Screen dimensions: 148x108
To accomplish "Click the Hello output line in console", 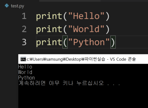I will coord(25,67).
